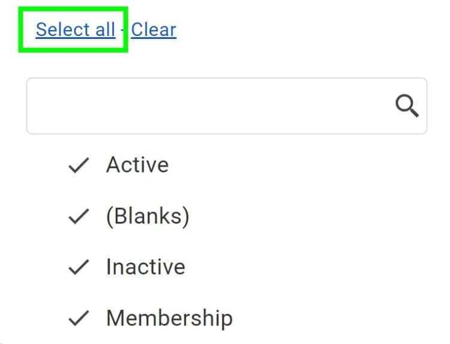Select the (Blanks) label text
Screen dimensions: 450x344
point(148,216)
